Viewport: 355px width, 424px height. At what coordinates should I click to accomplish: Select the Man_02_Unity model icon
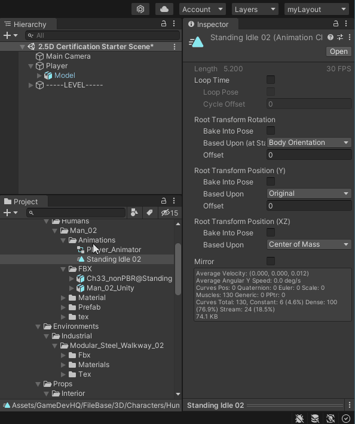pyautogui.click(x=81, y=288)
